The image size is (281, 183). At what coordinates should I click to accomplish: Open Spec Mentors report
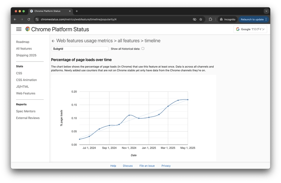[x=26, y=111]
